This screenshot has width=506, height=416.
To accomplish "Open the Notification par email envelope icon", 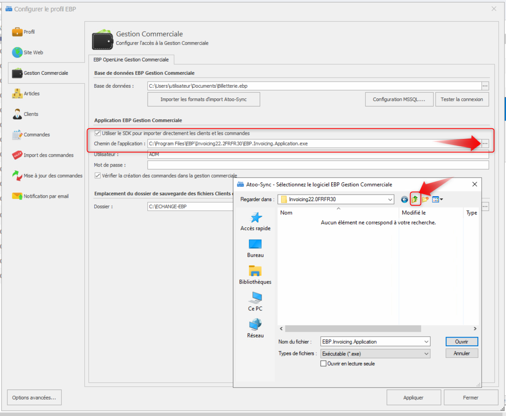I will pos(17,196).
